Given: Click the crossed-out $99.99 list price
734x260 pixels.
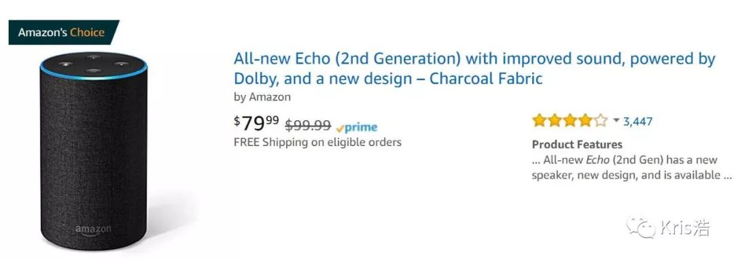Looking at the screenshot, I should [x=308, y=126].
